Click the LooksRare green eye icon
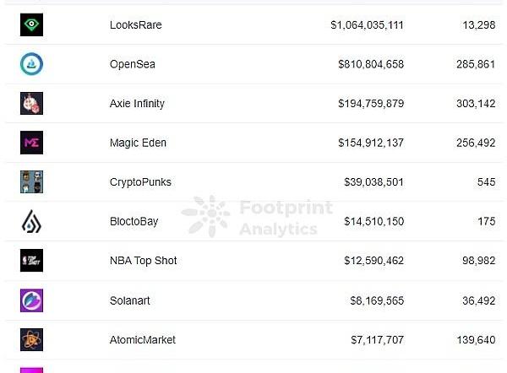507x373 pixels. click(31, 25)
